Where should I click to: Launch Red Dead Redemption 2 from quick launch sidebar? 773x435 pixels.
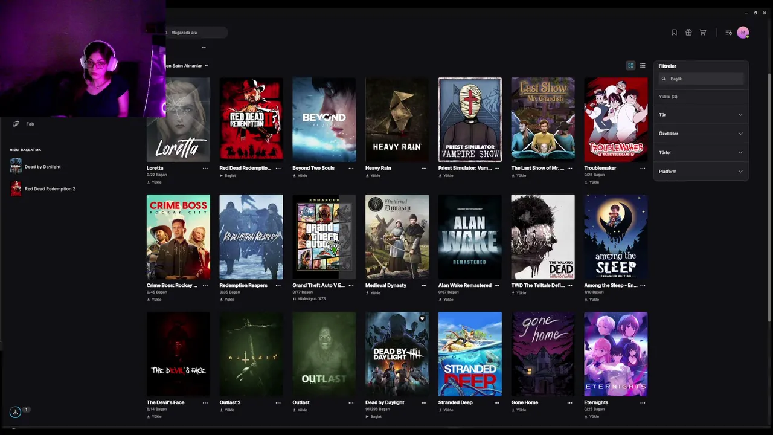pos(43,189)
